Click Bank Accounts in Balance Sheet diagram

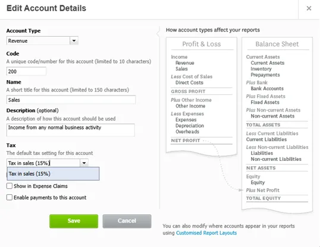(267, 88)
